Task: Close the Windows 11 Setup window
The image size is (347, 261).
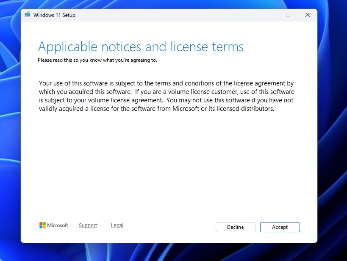Action: click(x=307, y=15)
